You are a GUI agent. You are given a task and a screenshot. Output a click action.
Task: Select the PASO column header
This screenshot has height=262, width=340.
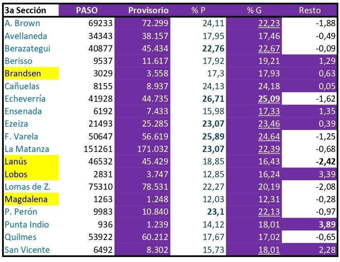click(87, 10)
